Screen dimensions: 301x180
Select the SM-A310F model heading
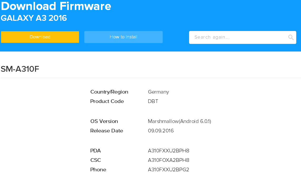point(20,69)
